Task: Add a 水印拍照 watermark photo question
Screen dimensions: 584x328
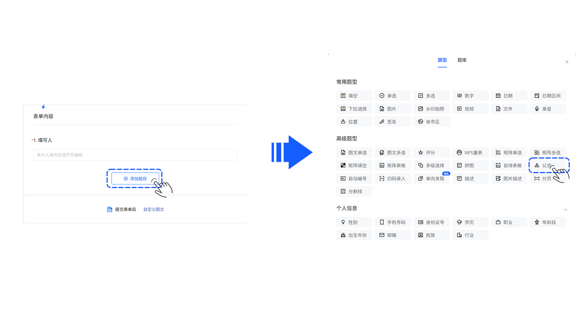Action: tap(431, 109)
